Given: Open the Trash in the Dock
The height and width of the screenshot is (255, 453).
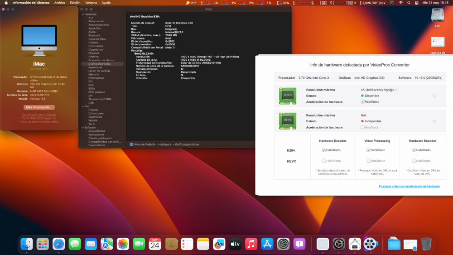Looking at the screenshot, I should click(426, 244).
